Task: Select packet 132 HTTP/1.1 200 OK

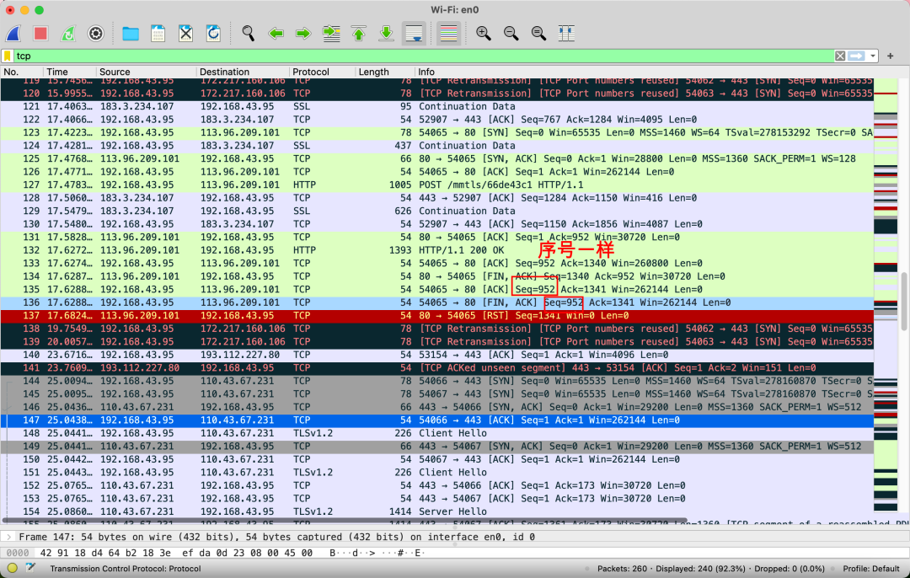Action: (437, 250)
